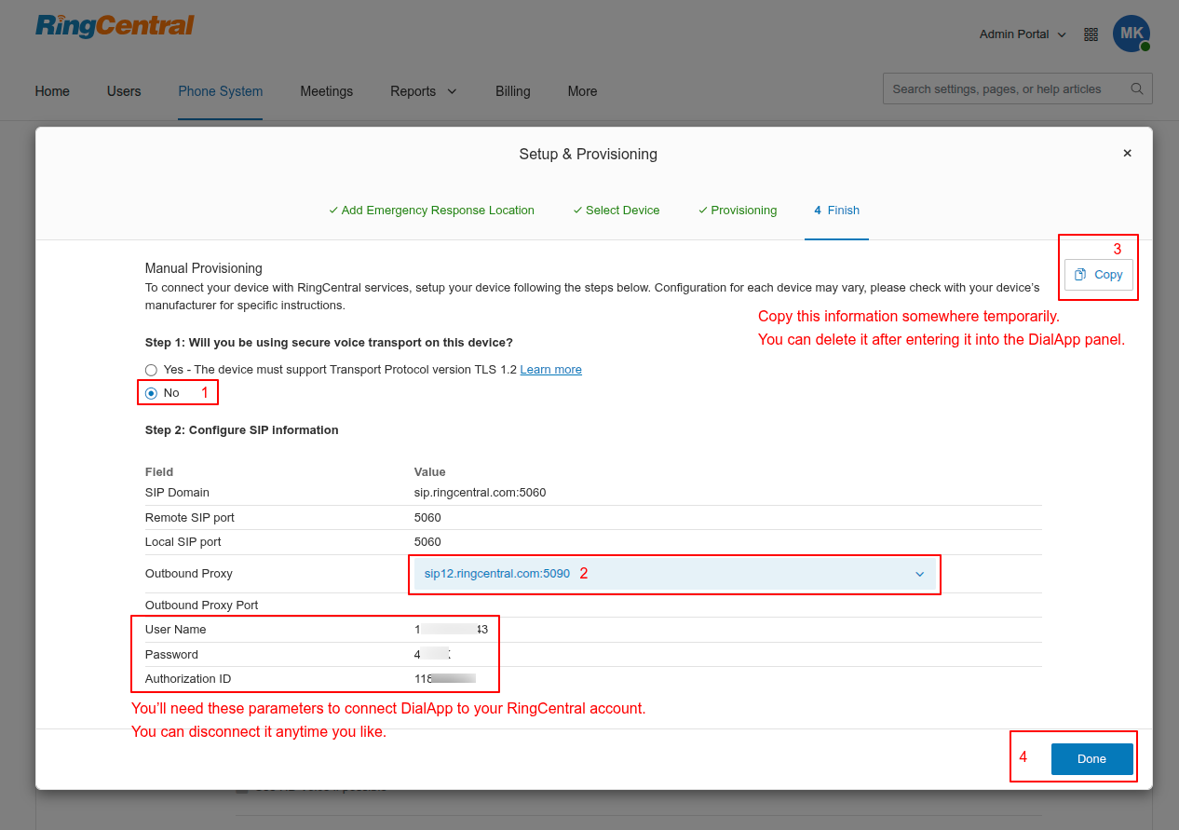Close the Setup & Provisioning dialog
The width and height of the screenshot is (1179, 830).
[x=1127, y=154]
